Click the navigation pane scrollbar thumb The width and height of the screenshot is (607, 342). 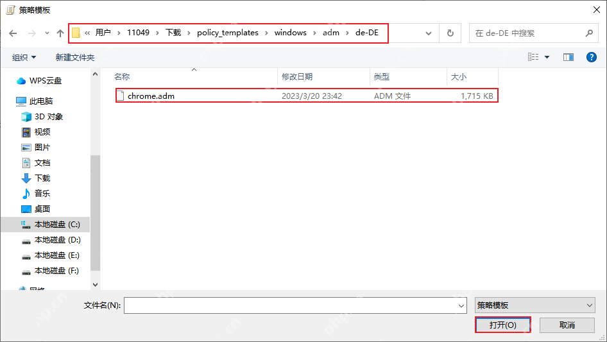pos(95,213)
